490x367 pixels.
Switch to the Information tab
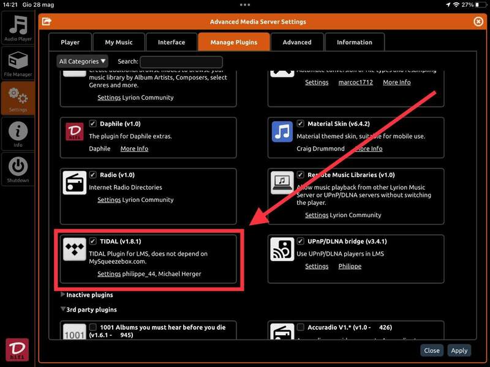(355, 42)
